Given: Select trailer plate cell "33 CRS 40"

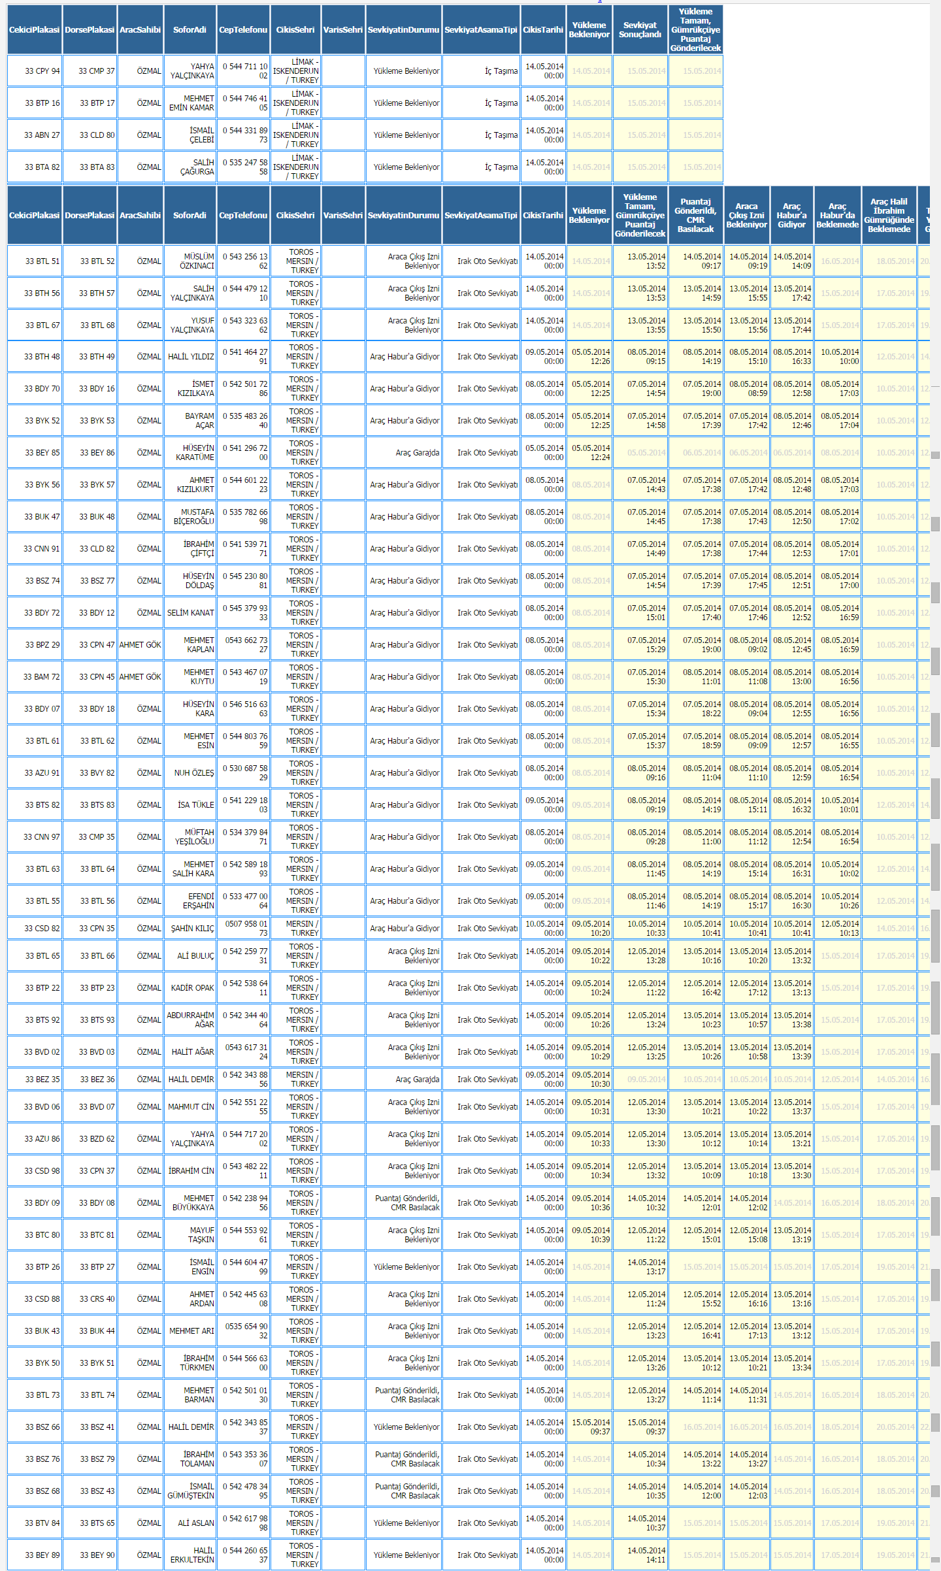Looking at the screenshot, I should tap(90, 1298).
